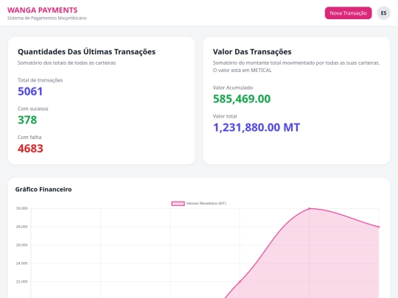Select the Valores Recebidos (MT) legend label
This screenshot has height=298, width=398.
point(206,204)
